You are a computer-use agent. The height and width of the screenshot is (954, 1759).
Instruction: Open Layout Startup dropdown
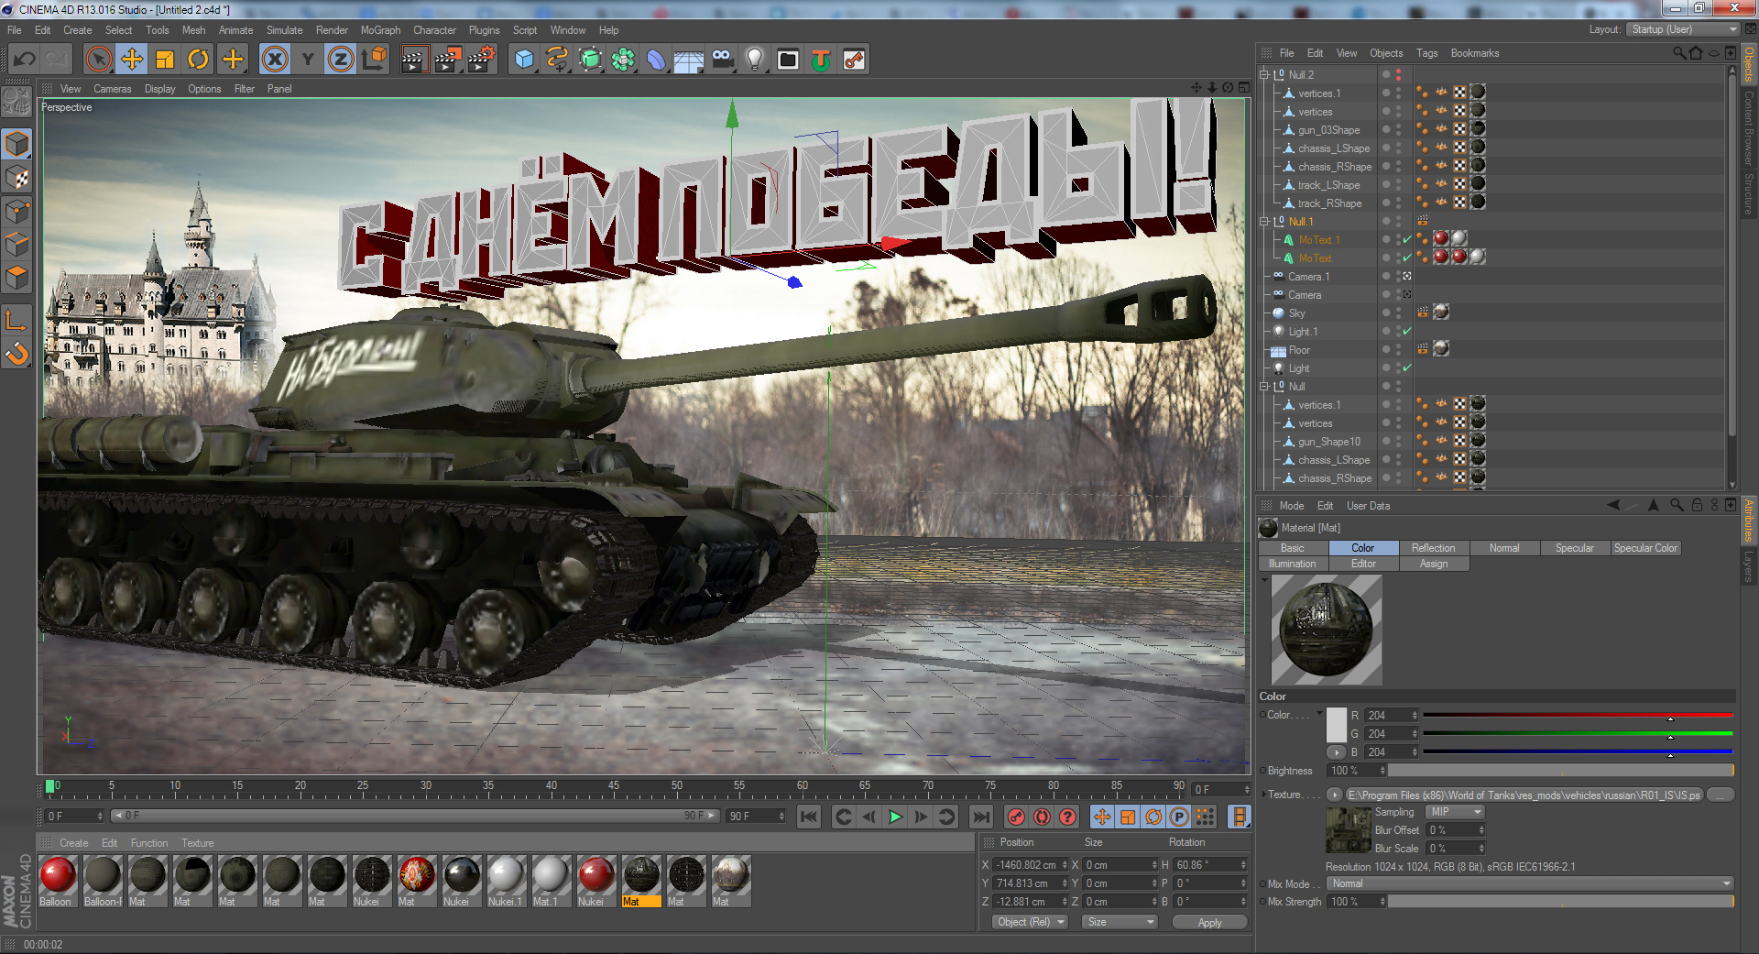[1683, 29]
